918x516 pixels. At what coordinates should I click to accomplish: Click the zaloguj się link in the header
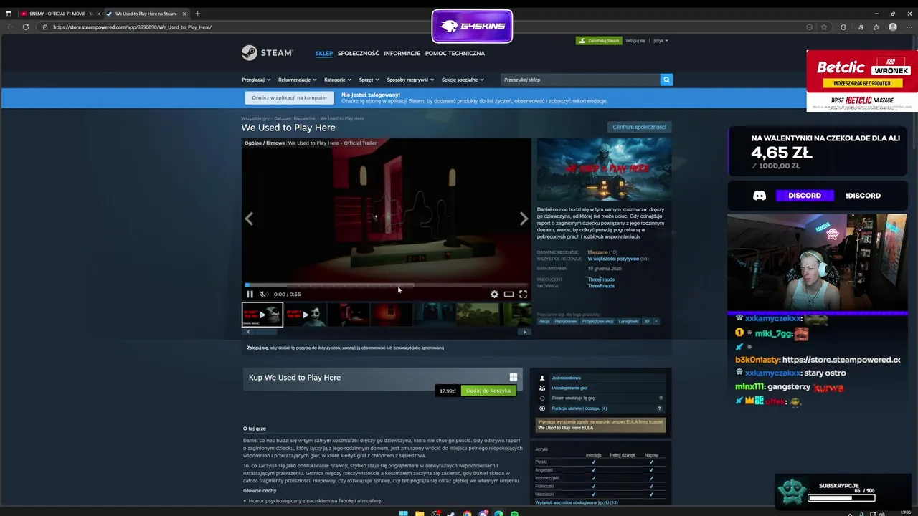pos(635,41)
